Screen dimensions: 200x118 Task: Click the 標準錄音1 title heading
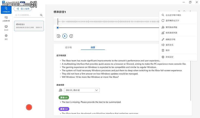coord(60,12)
